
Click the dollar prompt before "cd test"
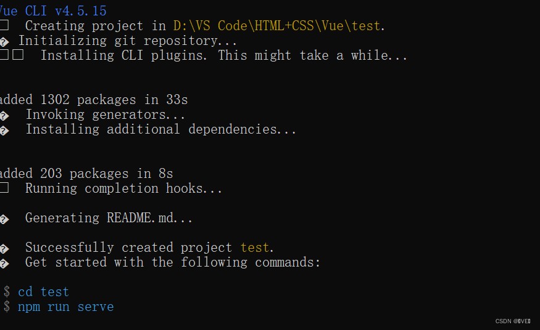coord(7,292)
